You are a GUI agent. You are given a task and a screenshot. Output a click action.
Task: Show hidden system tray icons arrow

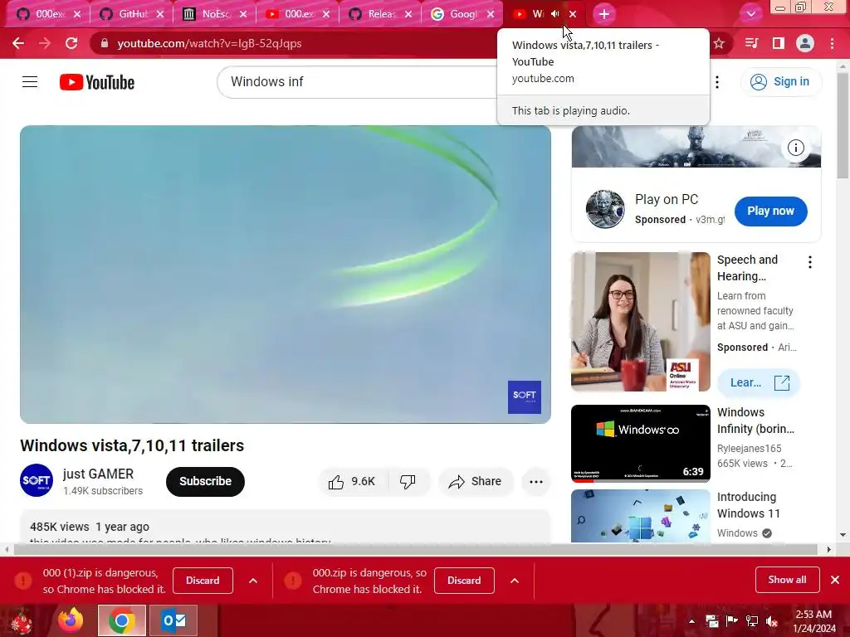pyautogui.click(x=691, y=621)
